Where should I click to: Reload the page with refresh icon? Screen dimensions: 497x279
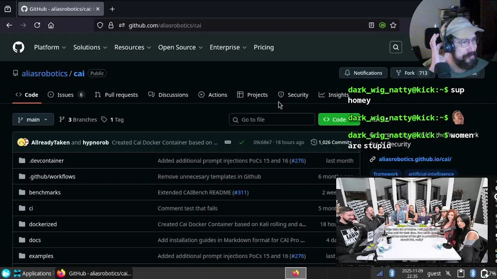[37, 25]
